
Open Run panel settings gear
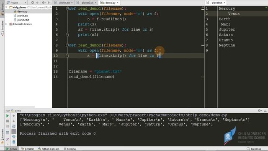coord(260,111)
